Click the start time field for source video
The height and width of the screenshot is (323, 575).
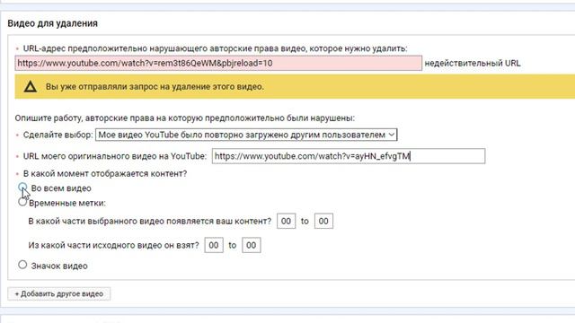[x=214, y=245]
